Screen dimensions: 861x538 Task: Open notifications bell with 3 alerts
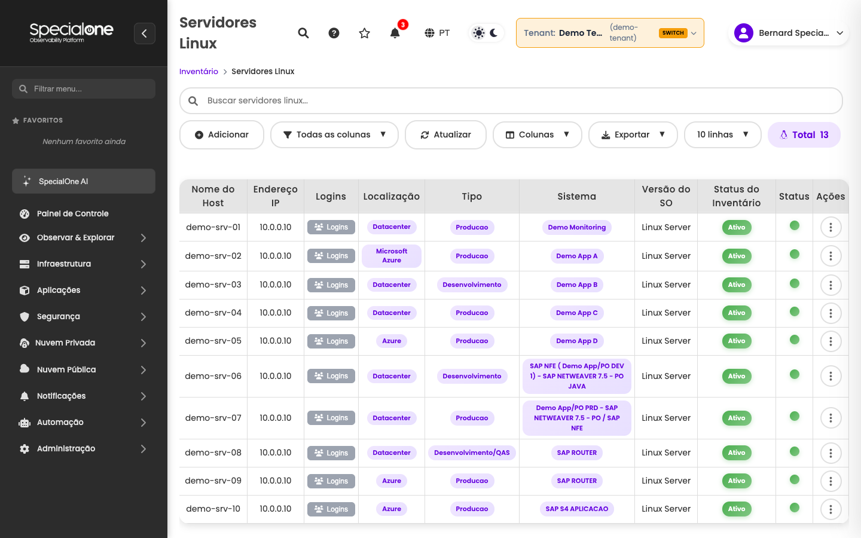[395, 33]
